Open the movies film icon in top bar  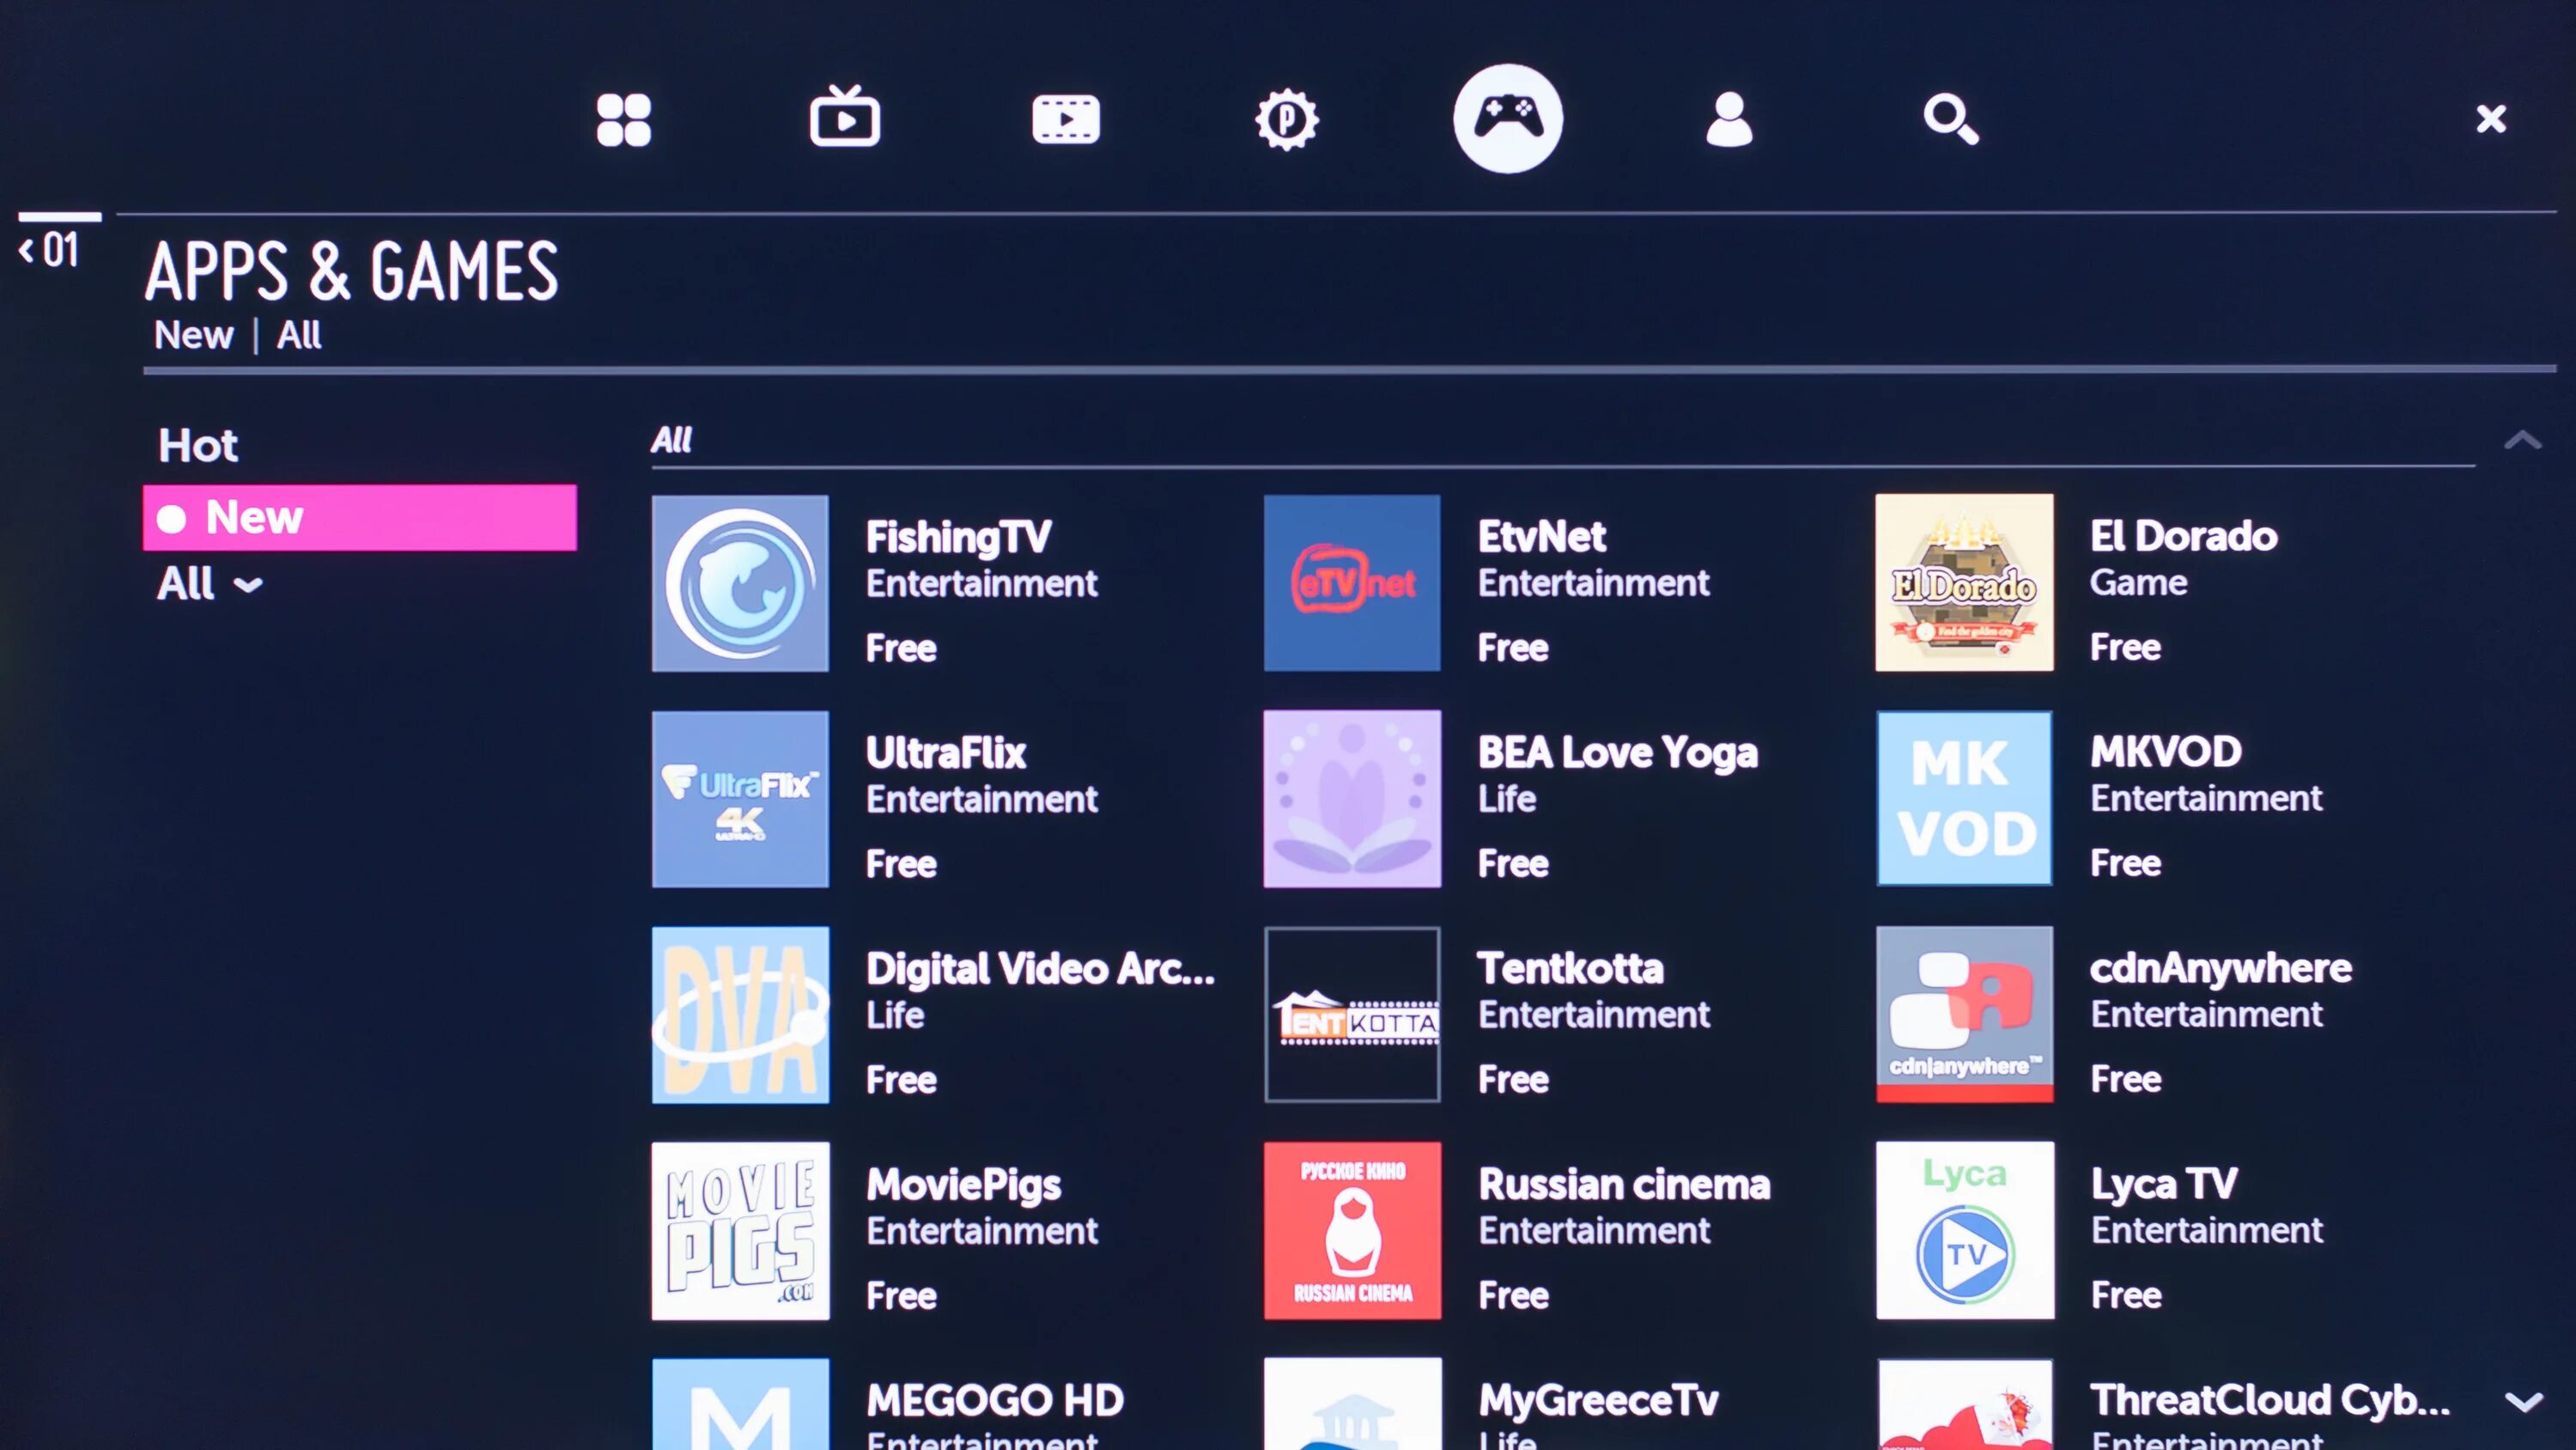(1066, 120)
